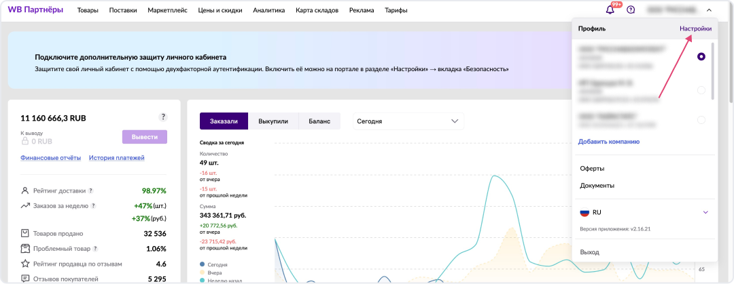Select the third company radio button
Image resolution: width=734 pixels, height=284 pixels.
701,120
